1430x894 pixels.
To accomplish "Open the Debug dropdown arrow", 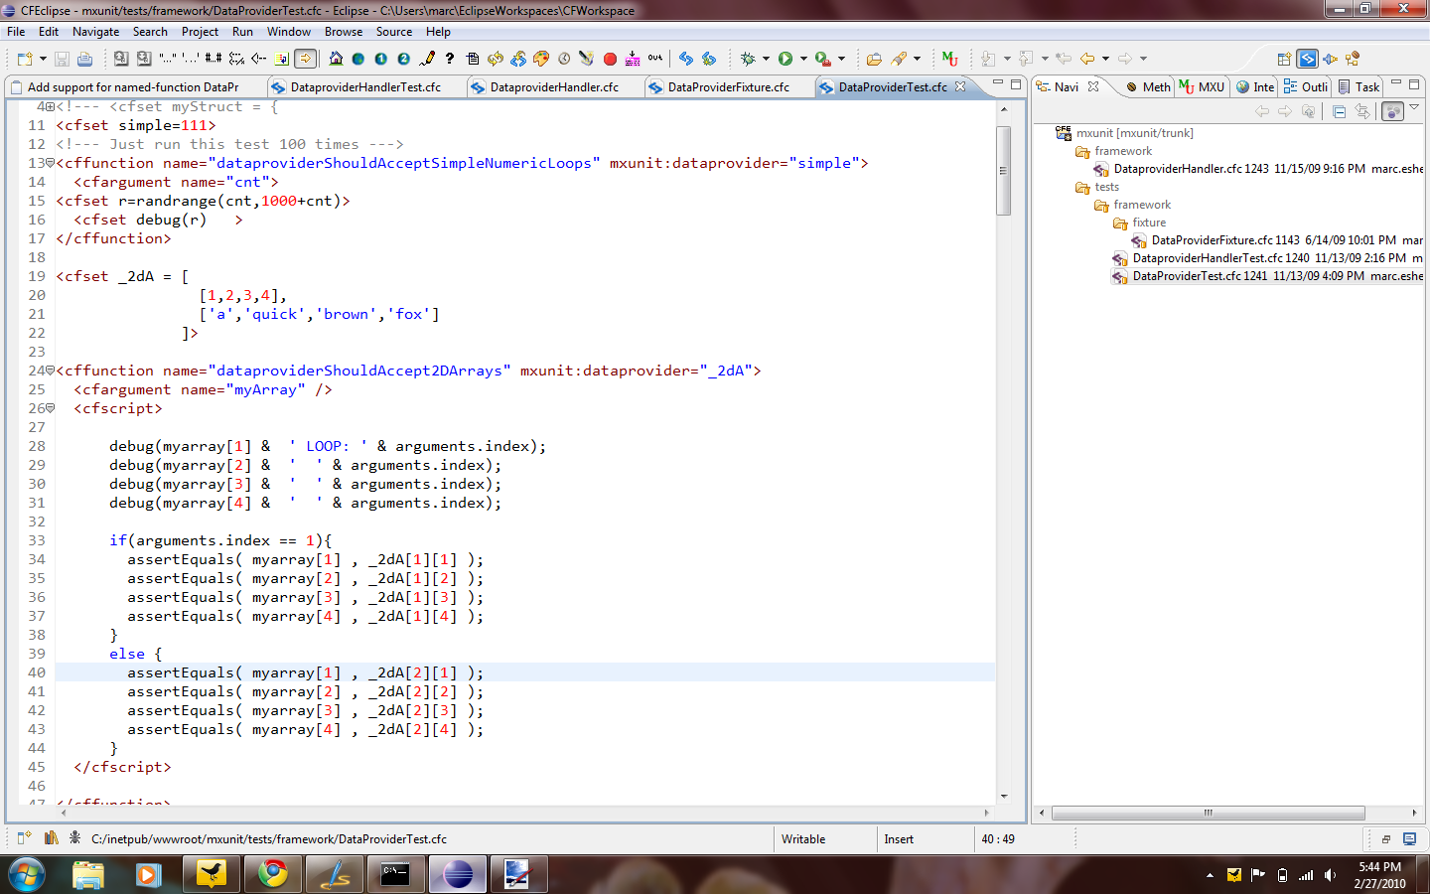I will (x=766, y=59).
